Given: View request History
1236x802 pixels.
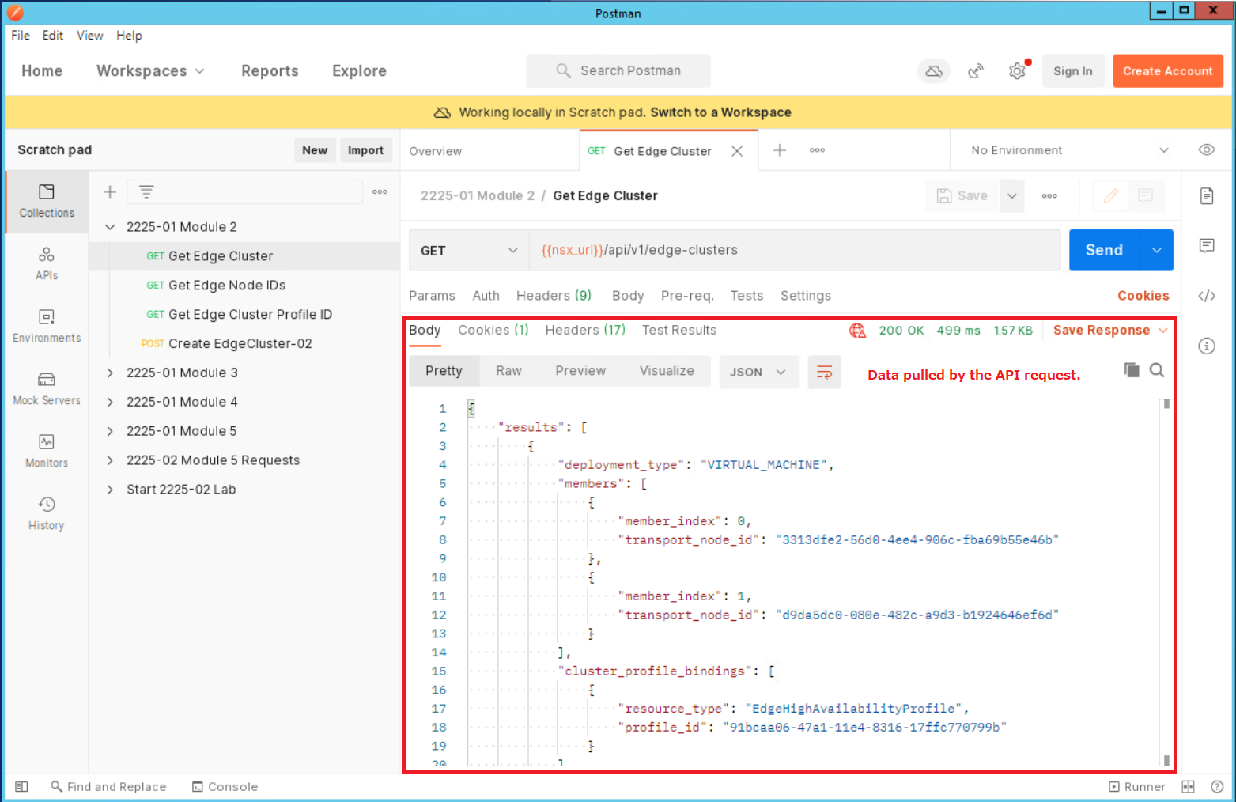Looking at the screenshot, I should pos(46,512).
